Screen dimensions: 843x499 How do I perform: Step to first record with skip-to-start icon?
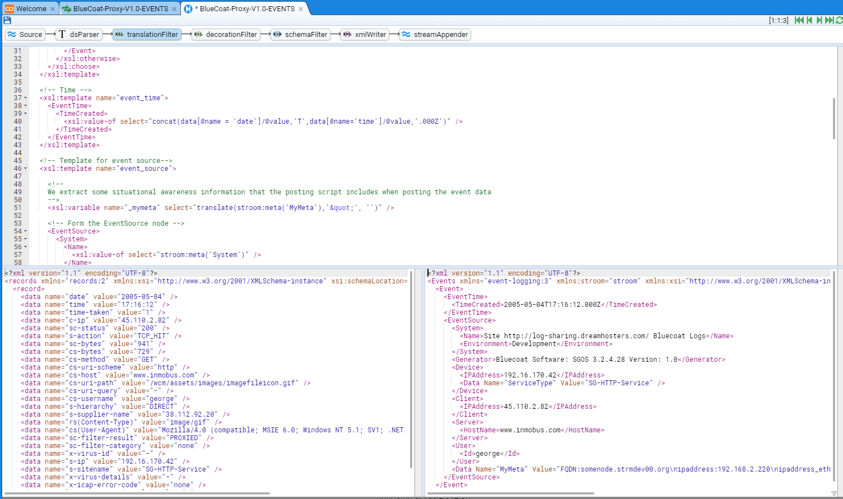(799, 20)
